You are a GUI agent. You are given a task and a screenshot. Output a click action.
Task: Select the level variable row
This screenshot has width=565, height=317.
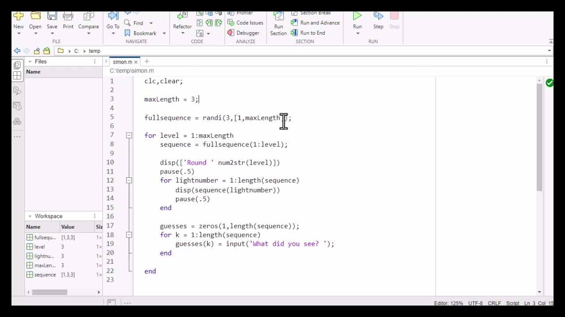coord(64,247)
